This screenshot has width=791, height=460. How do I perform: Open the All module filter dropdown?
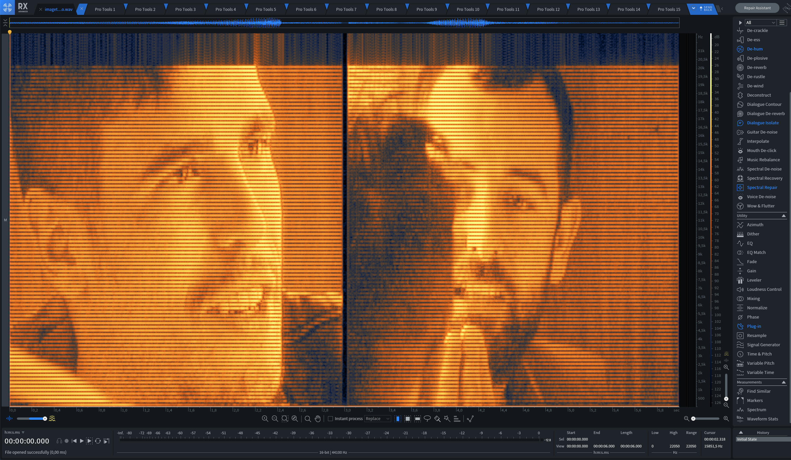point(760,22)
